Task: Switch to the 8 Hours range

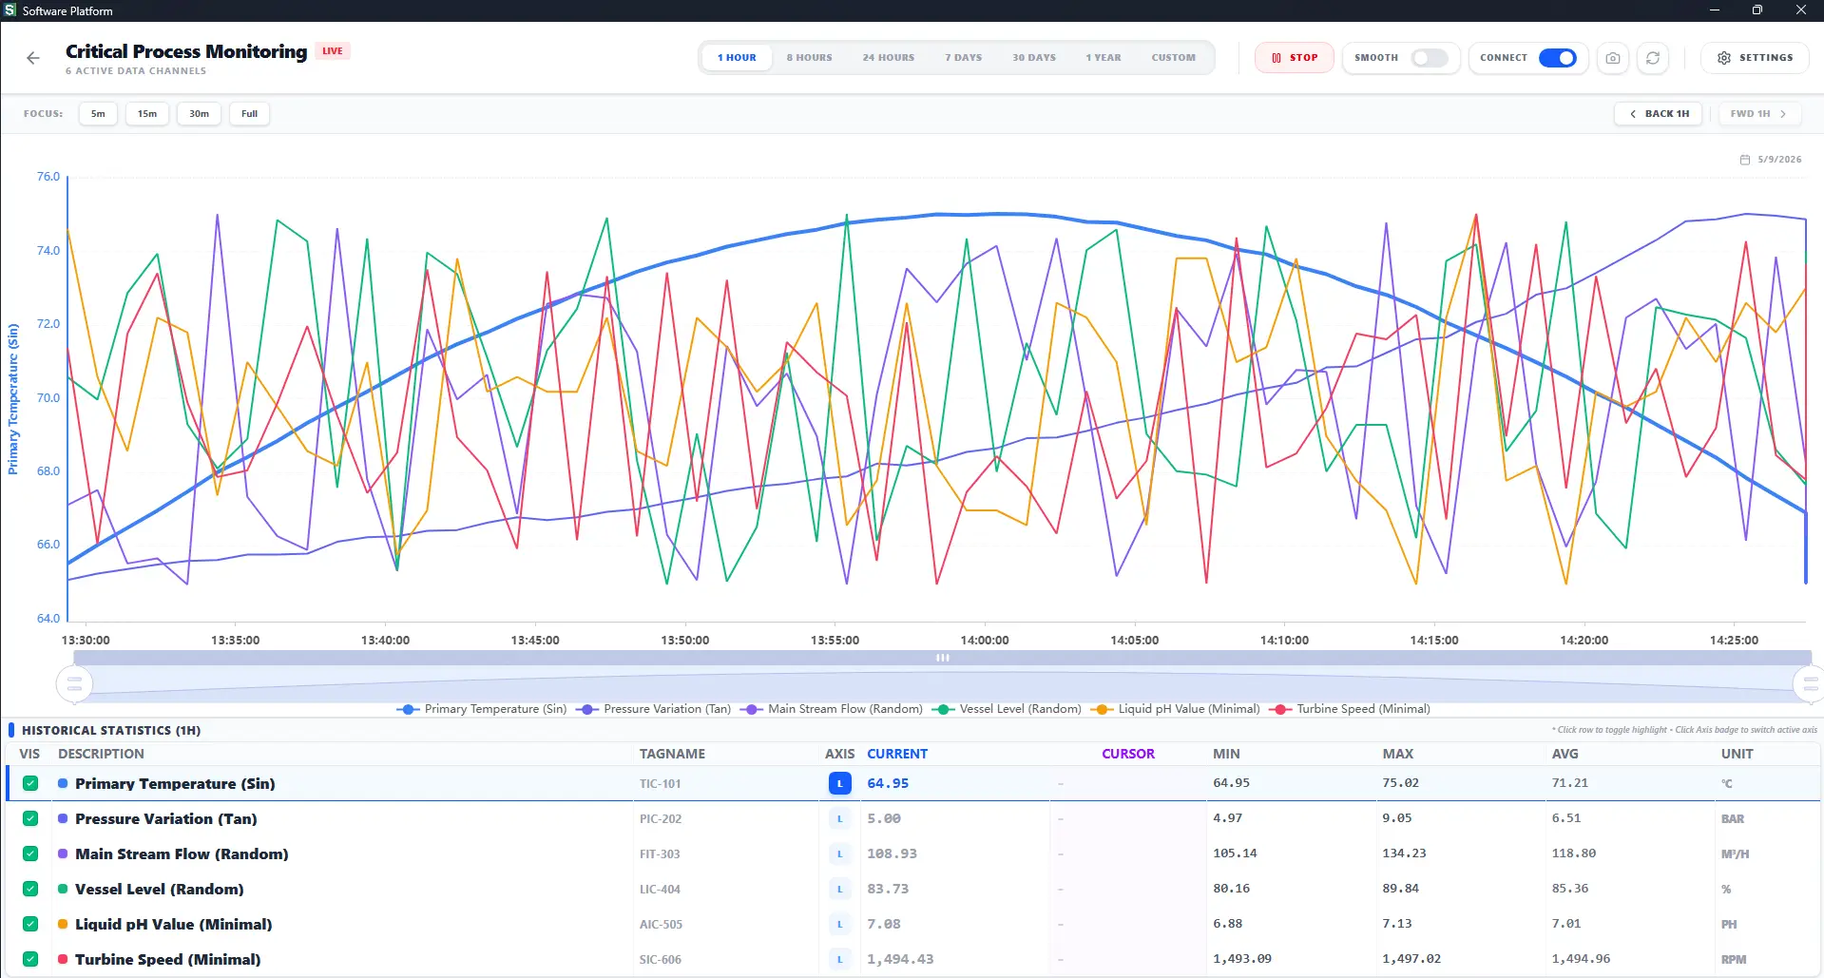Action: point(809,58)
